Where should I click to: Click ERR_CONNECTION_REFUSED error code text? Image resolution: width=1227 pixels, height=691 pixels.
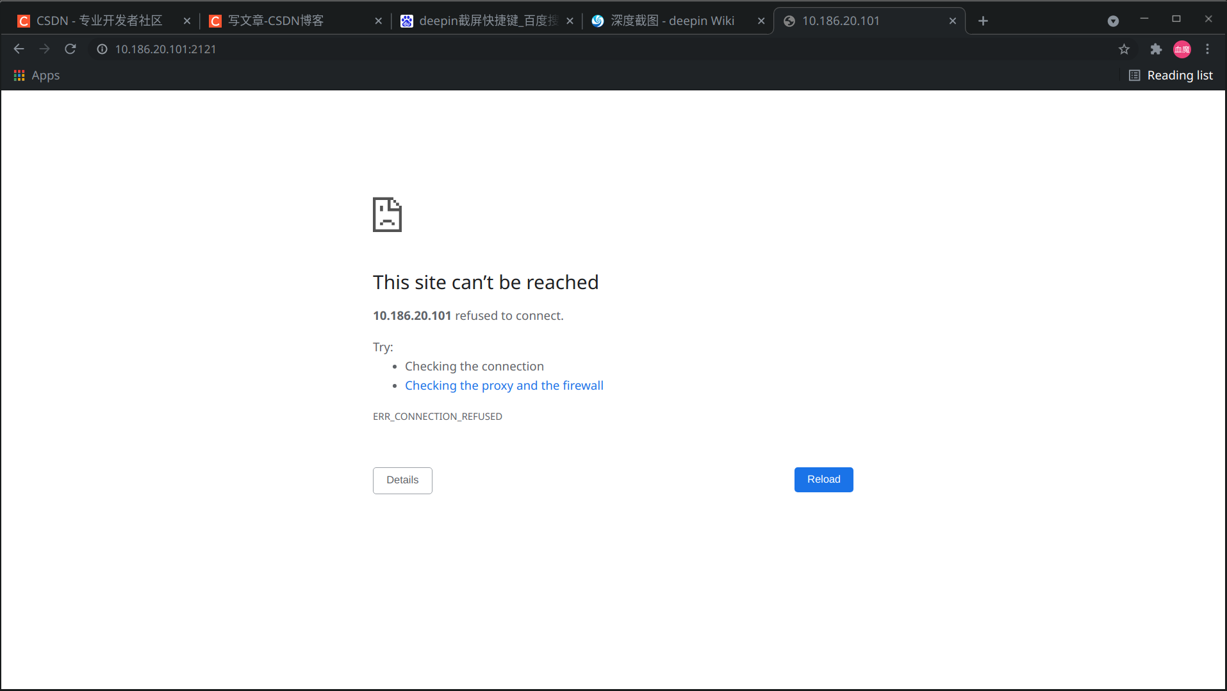click(x=438, y=417)
